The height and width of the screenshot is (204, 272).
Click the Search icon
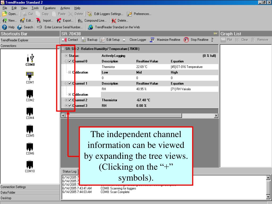[19, 27]
